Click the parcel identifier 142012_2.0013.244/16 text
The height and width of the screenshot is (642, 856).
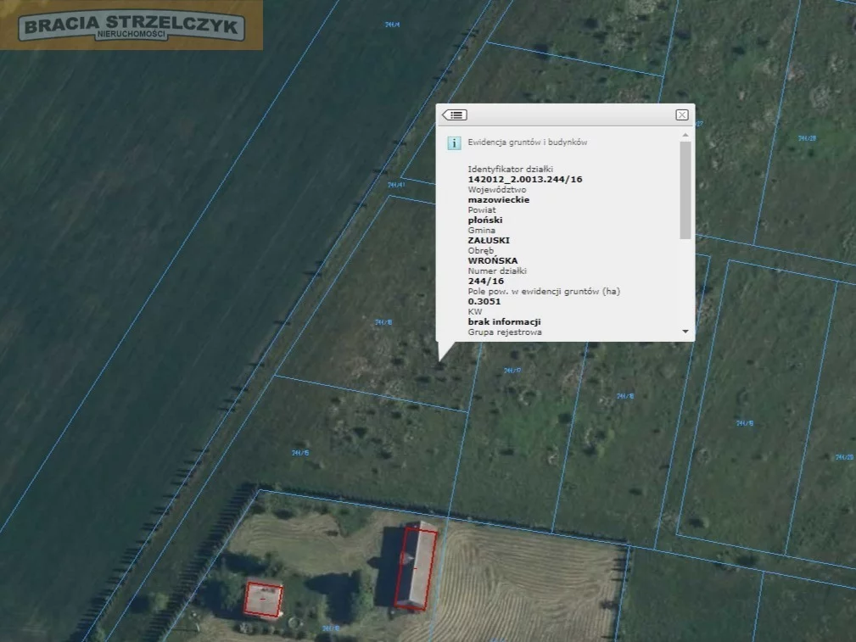pyautogui.click(x=525, y=180)
